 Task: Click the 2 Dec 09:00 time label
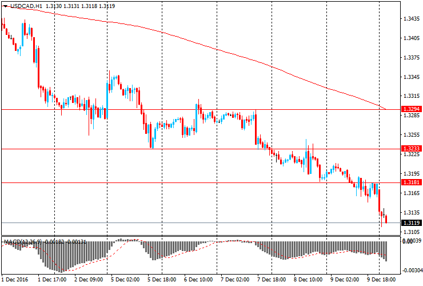[x=89, y=279]
